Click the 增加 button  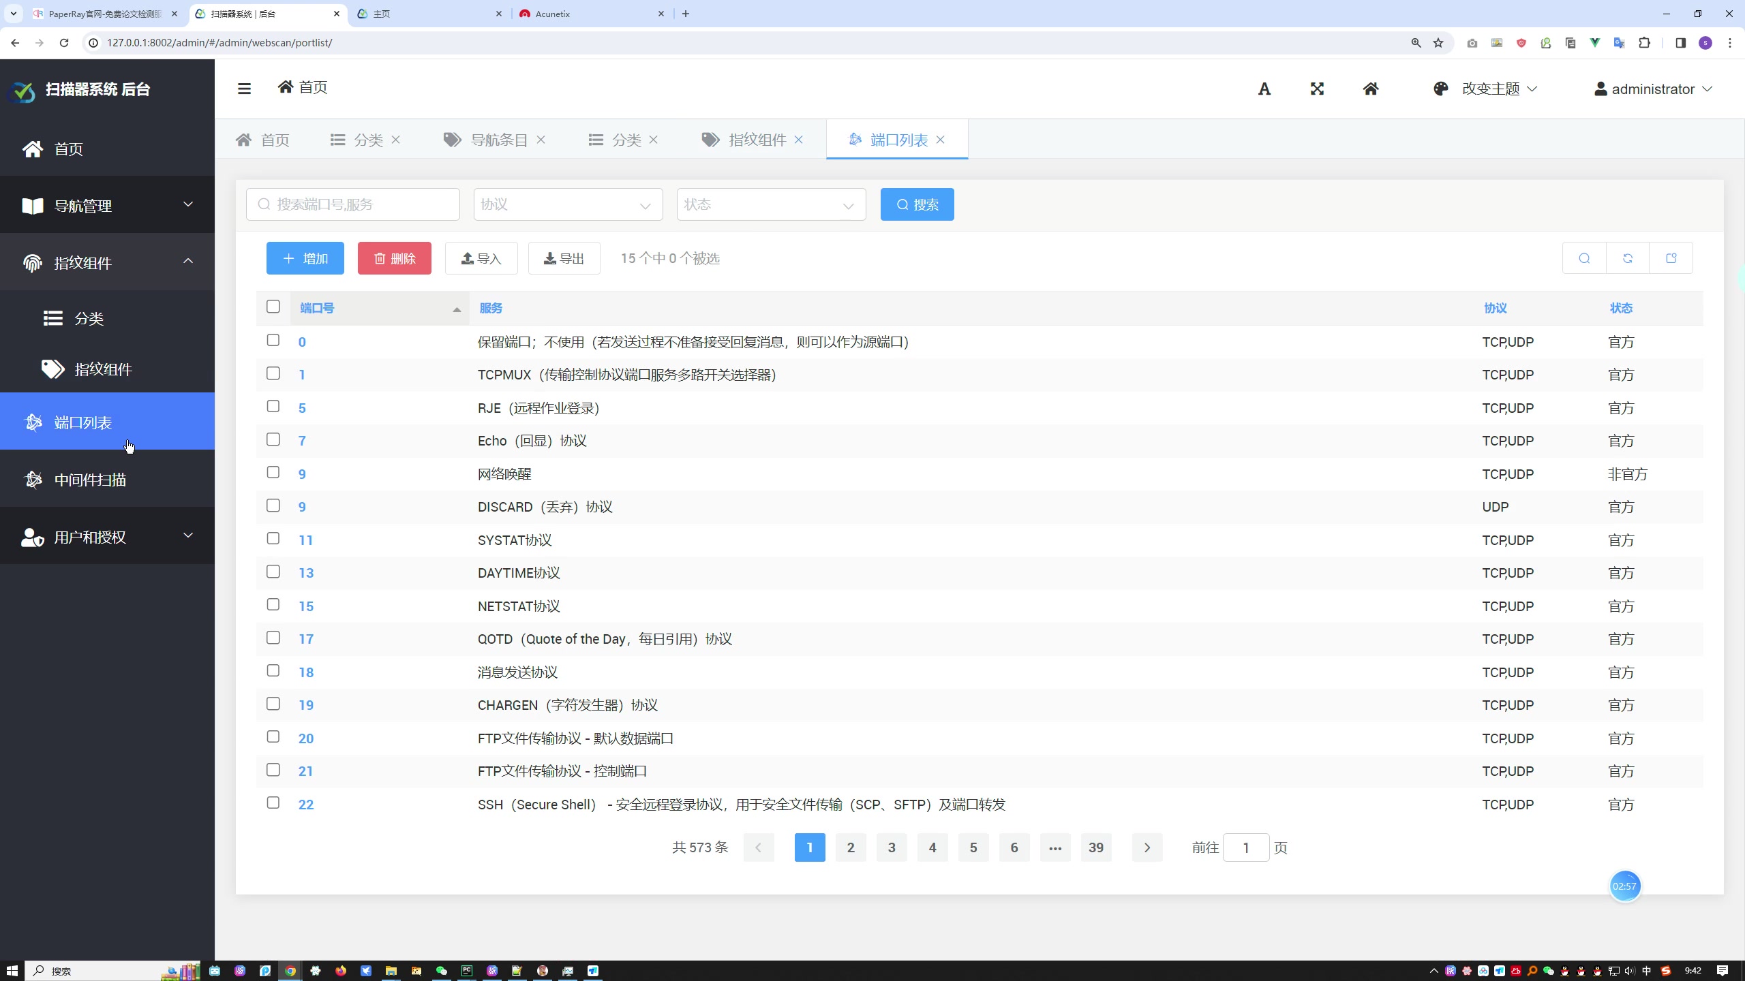click(305, 258)
